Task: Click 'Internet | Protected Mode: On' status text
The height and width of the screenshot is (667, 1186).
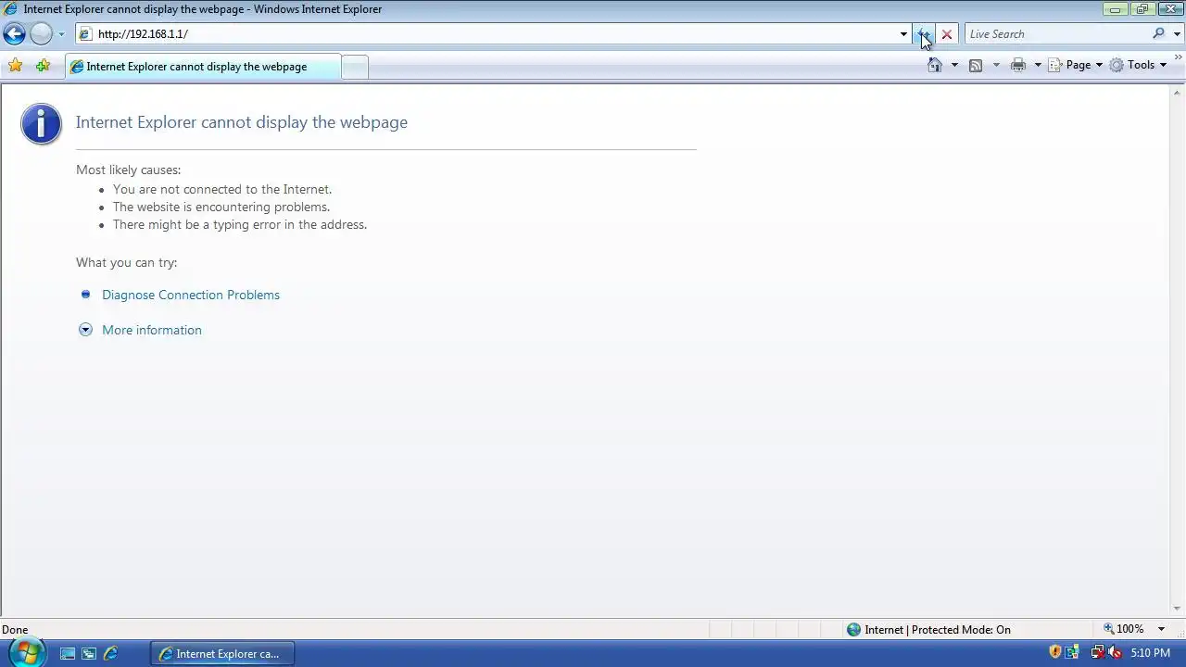Action: (938, 630)
